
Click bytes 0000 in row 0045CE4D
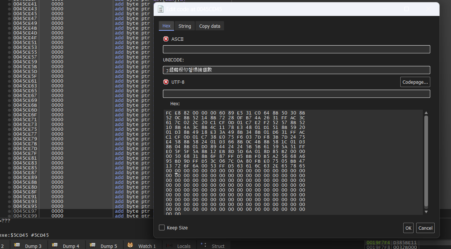57,33
